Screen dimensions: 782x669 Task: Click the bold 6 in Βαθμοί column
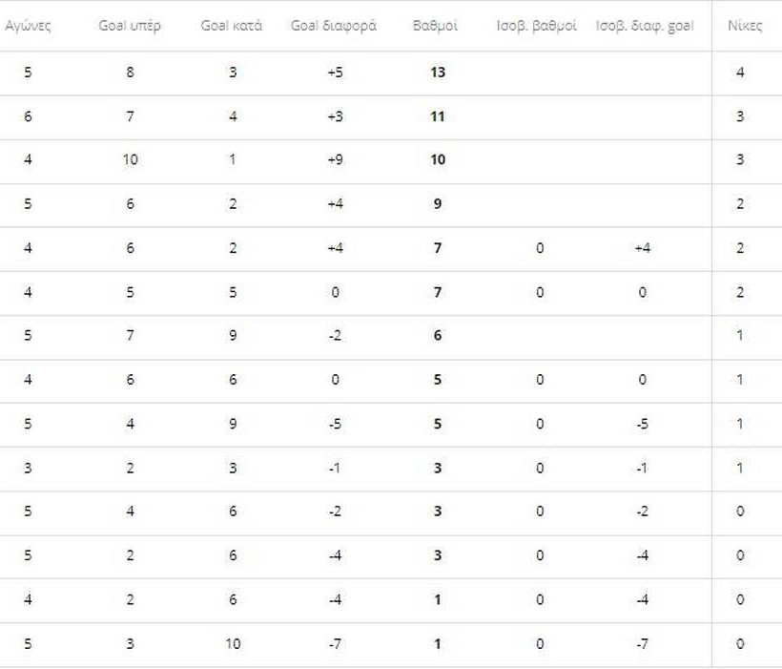438,336
